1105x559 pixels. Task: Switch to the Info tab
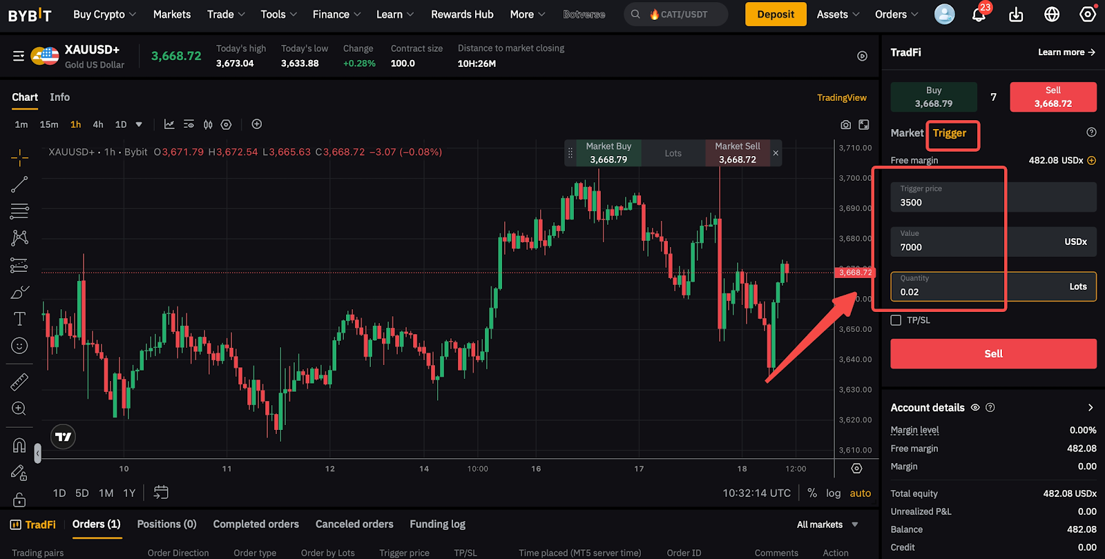(59, 97)
